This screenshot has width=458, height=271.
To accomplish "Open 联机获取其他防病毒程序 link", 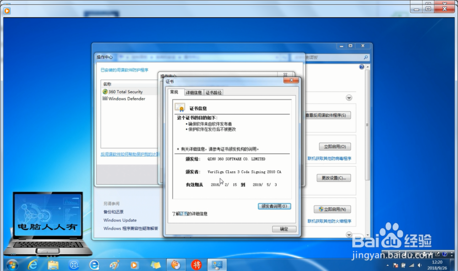I will point(329,158).
